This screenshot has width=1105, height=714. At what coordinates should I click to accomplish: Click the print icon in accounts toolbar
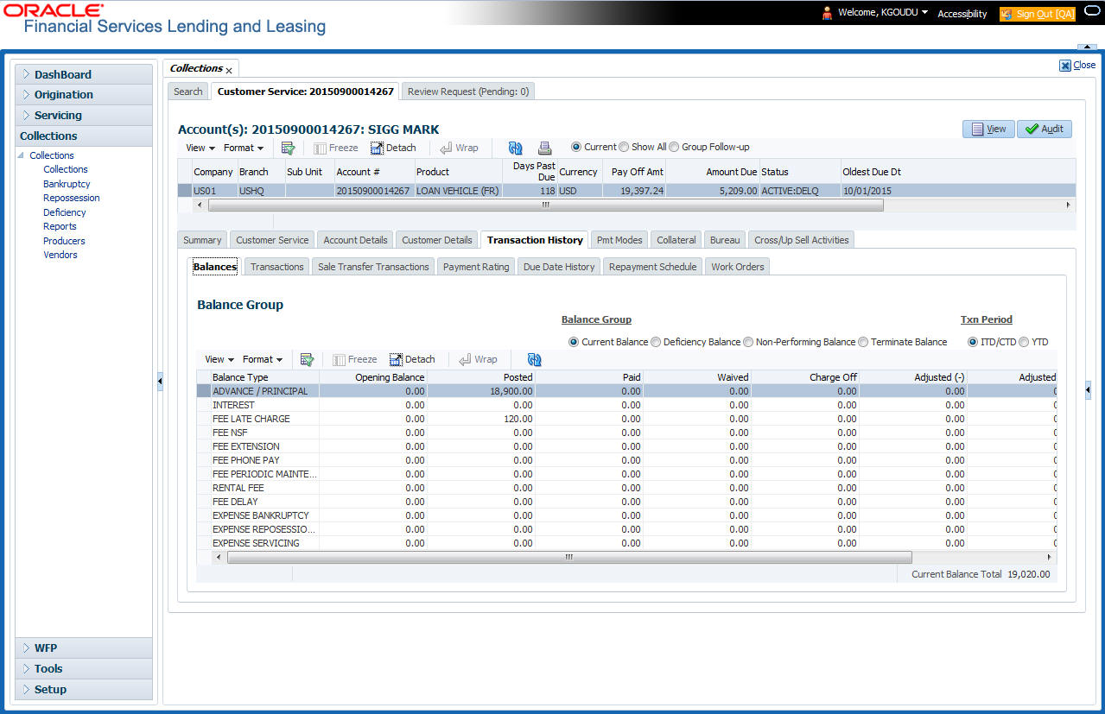pos(544,148)
